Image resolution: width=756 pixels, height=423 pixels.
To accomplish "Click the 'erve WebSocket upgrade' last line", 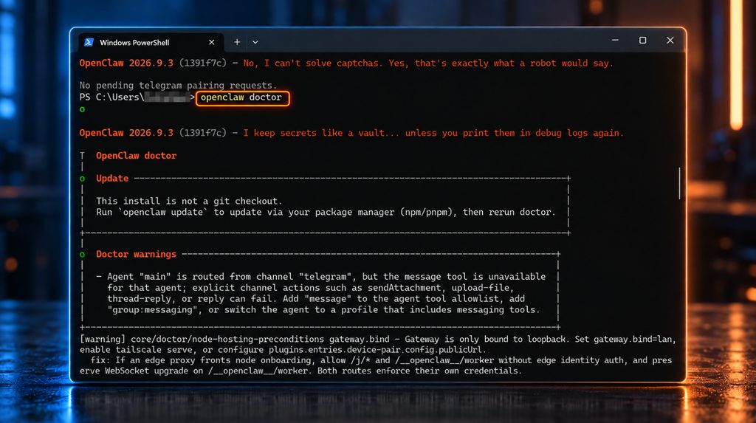I will [x=301, y=371].
